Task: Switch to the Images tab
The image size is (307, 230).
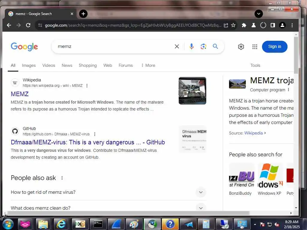Action: [29, 65]
